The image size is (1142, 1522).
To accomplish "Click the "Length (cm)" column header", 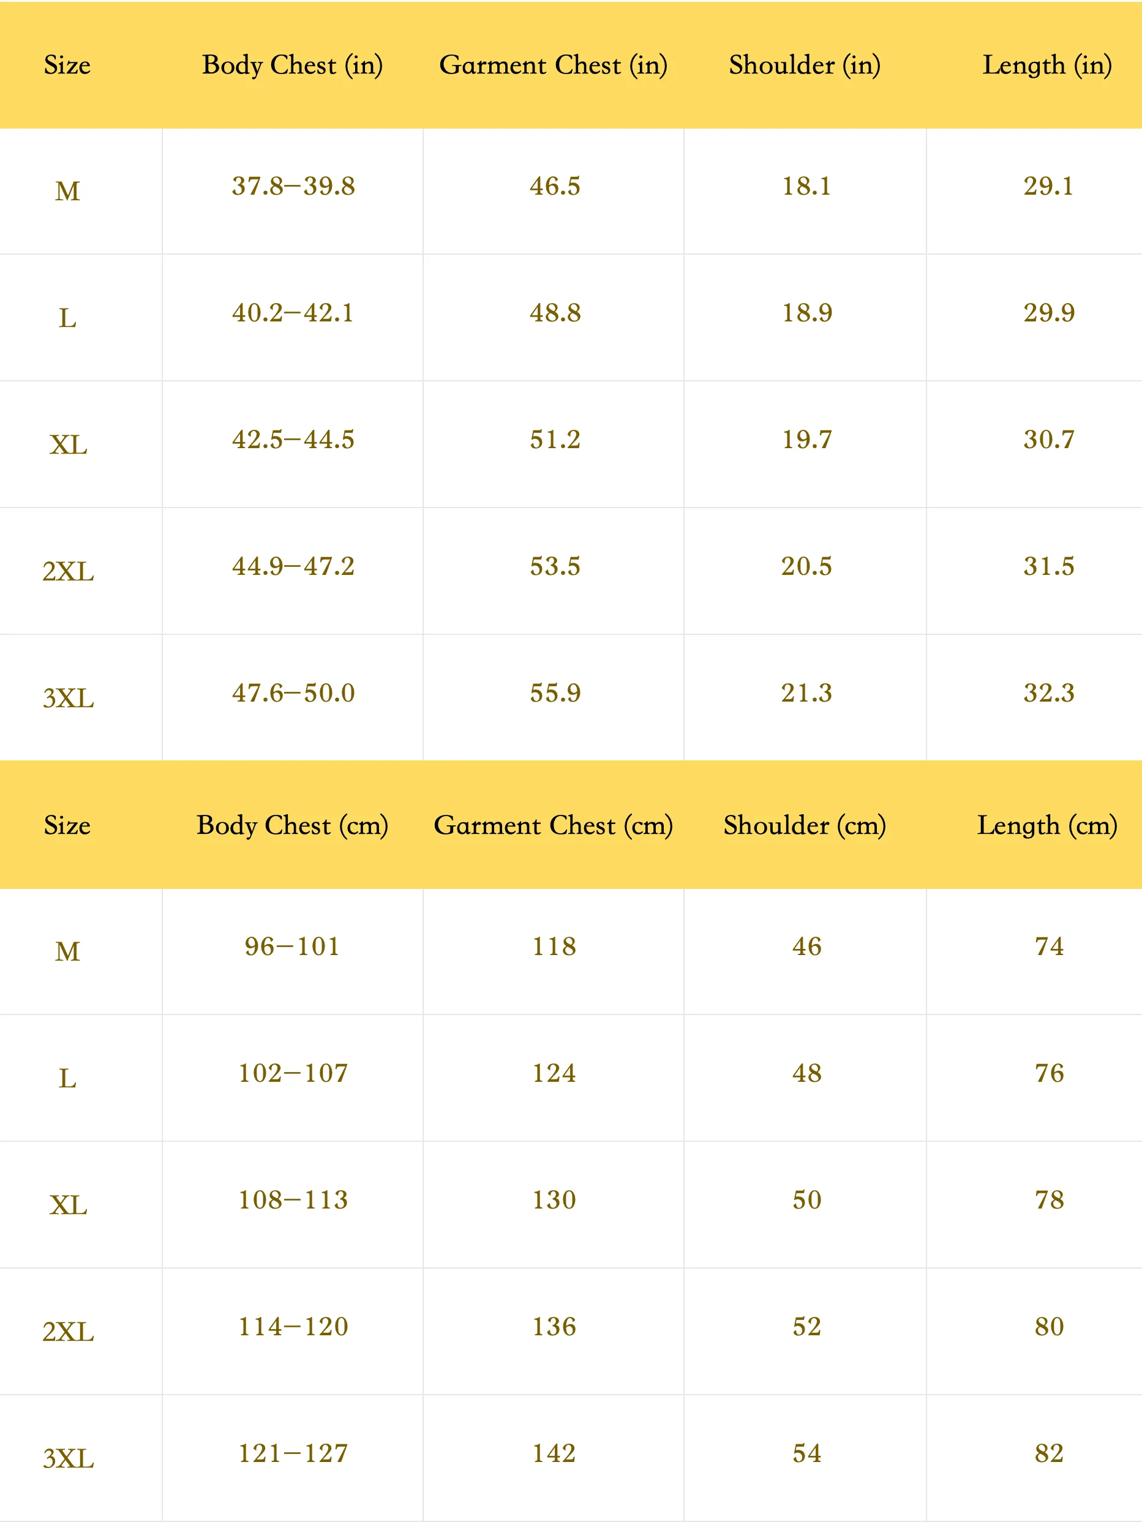I will tap(1047, 826).
